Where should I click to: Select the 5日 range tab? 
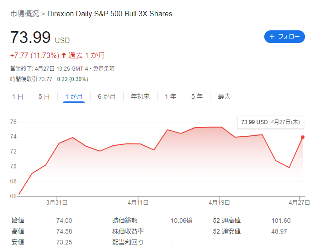pos(44,96)
